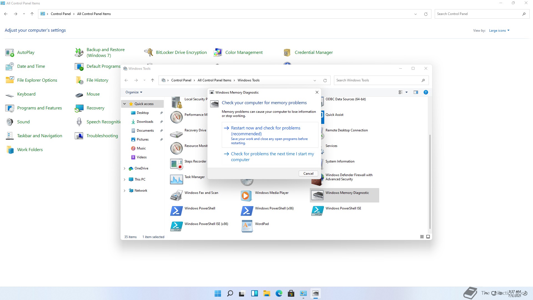Select Windows PowerShell ISE (x86) icon
The width and height of the screenshot is (533, 300).
click(176, 226)
